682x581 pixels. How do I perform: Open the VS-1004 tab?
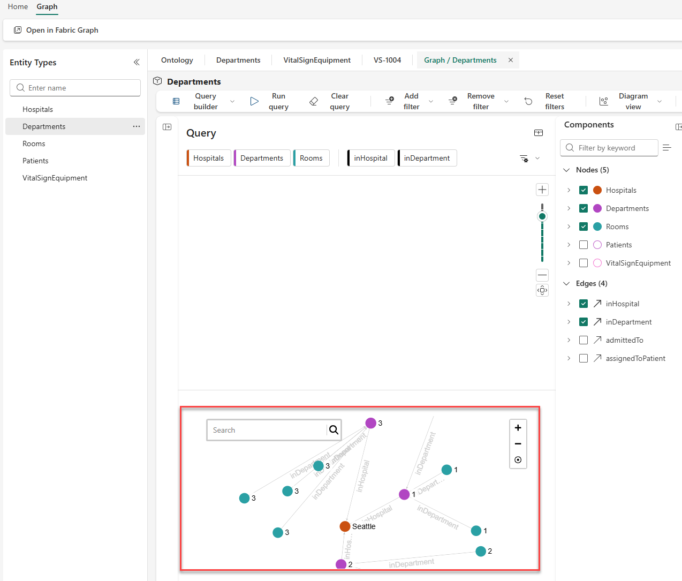click(x=387, y=60)
